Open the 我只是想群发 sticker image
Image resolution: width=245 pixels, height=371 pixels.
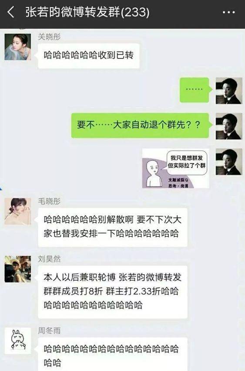click(175, 168)
